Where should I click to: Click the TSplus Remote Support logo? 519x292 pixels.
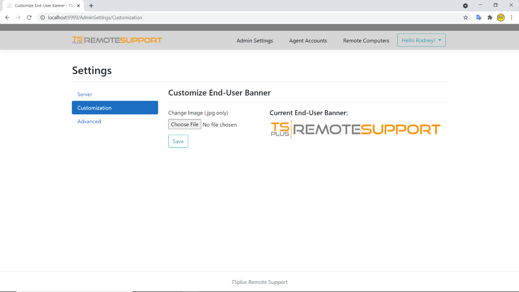click(x=117, y=40)
